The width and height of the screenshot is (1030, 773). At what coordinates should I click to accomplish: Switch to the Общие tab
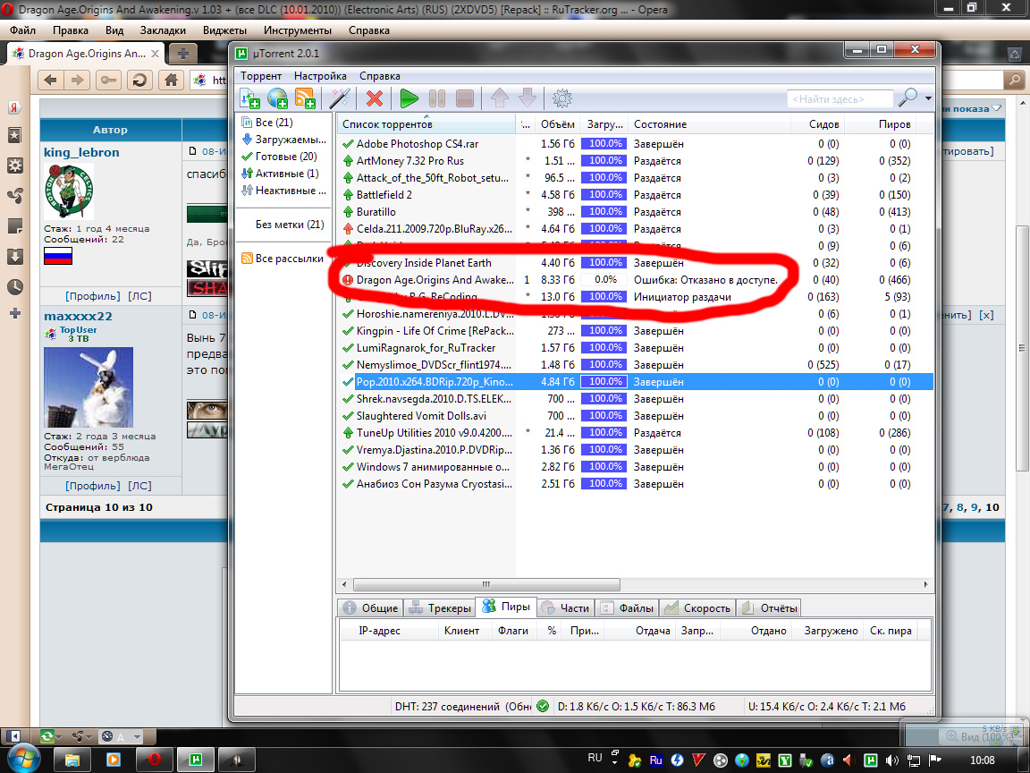370,608
